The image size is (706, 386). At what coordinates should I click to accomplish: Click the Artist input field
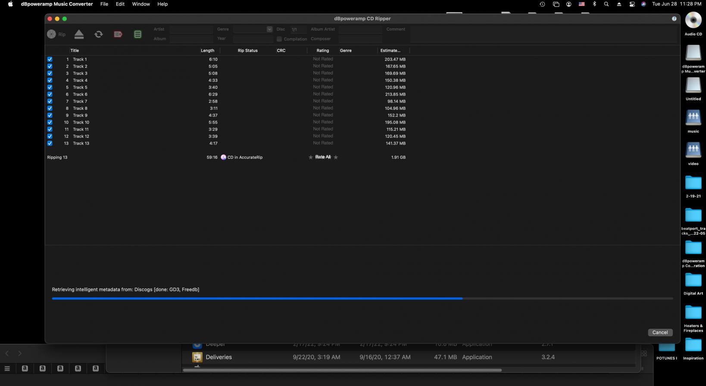tap(191, 29)
